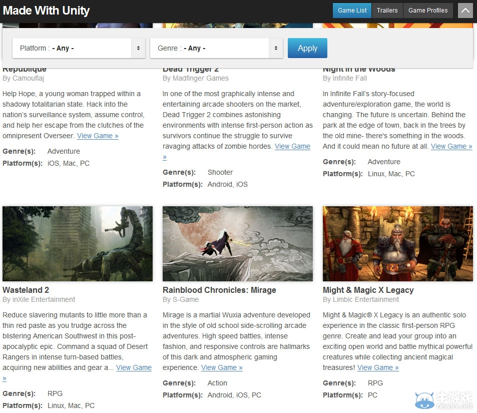Follow View Game link for Rainblood Chronicles: Mirage
The width and height of the screenshot is (477, 413).
[x=222, y=367]
